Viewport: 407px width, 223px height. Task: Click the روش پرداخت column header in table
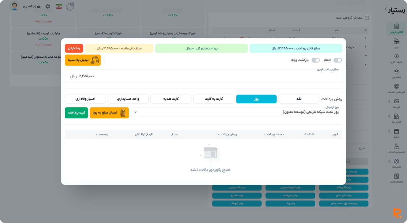(227, 134)
